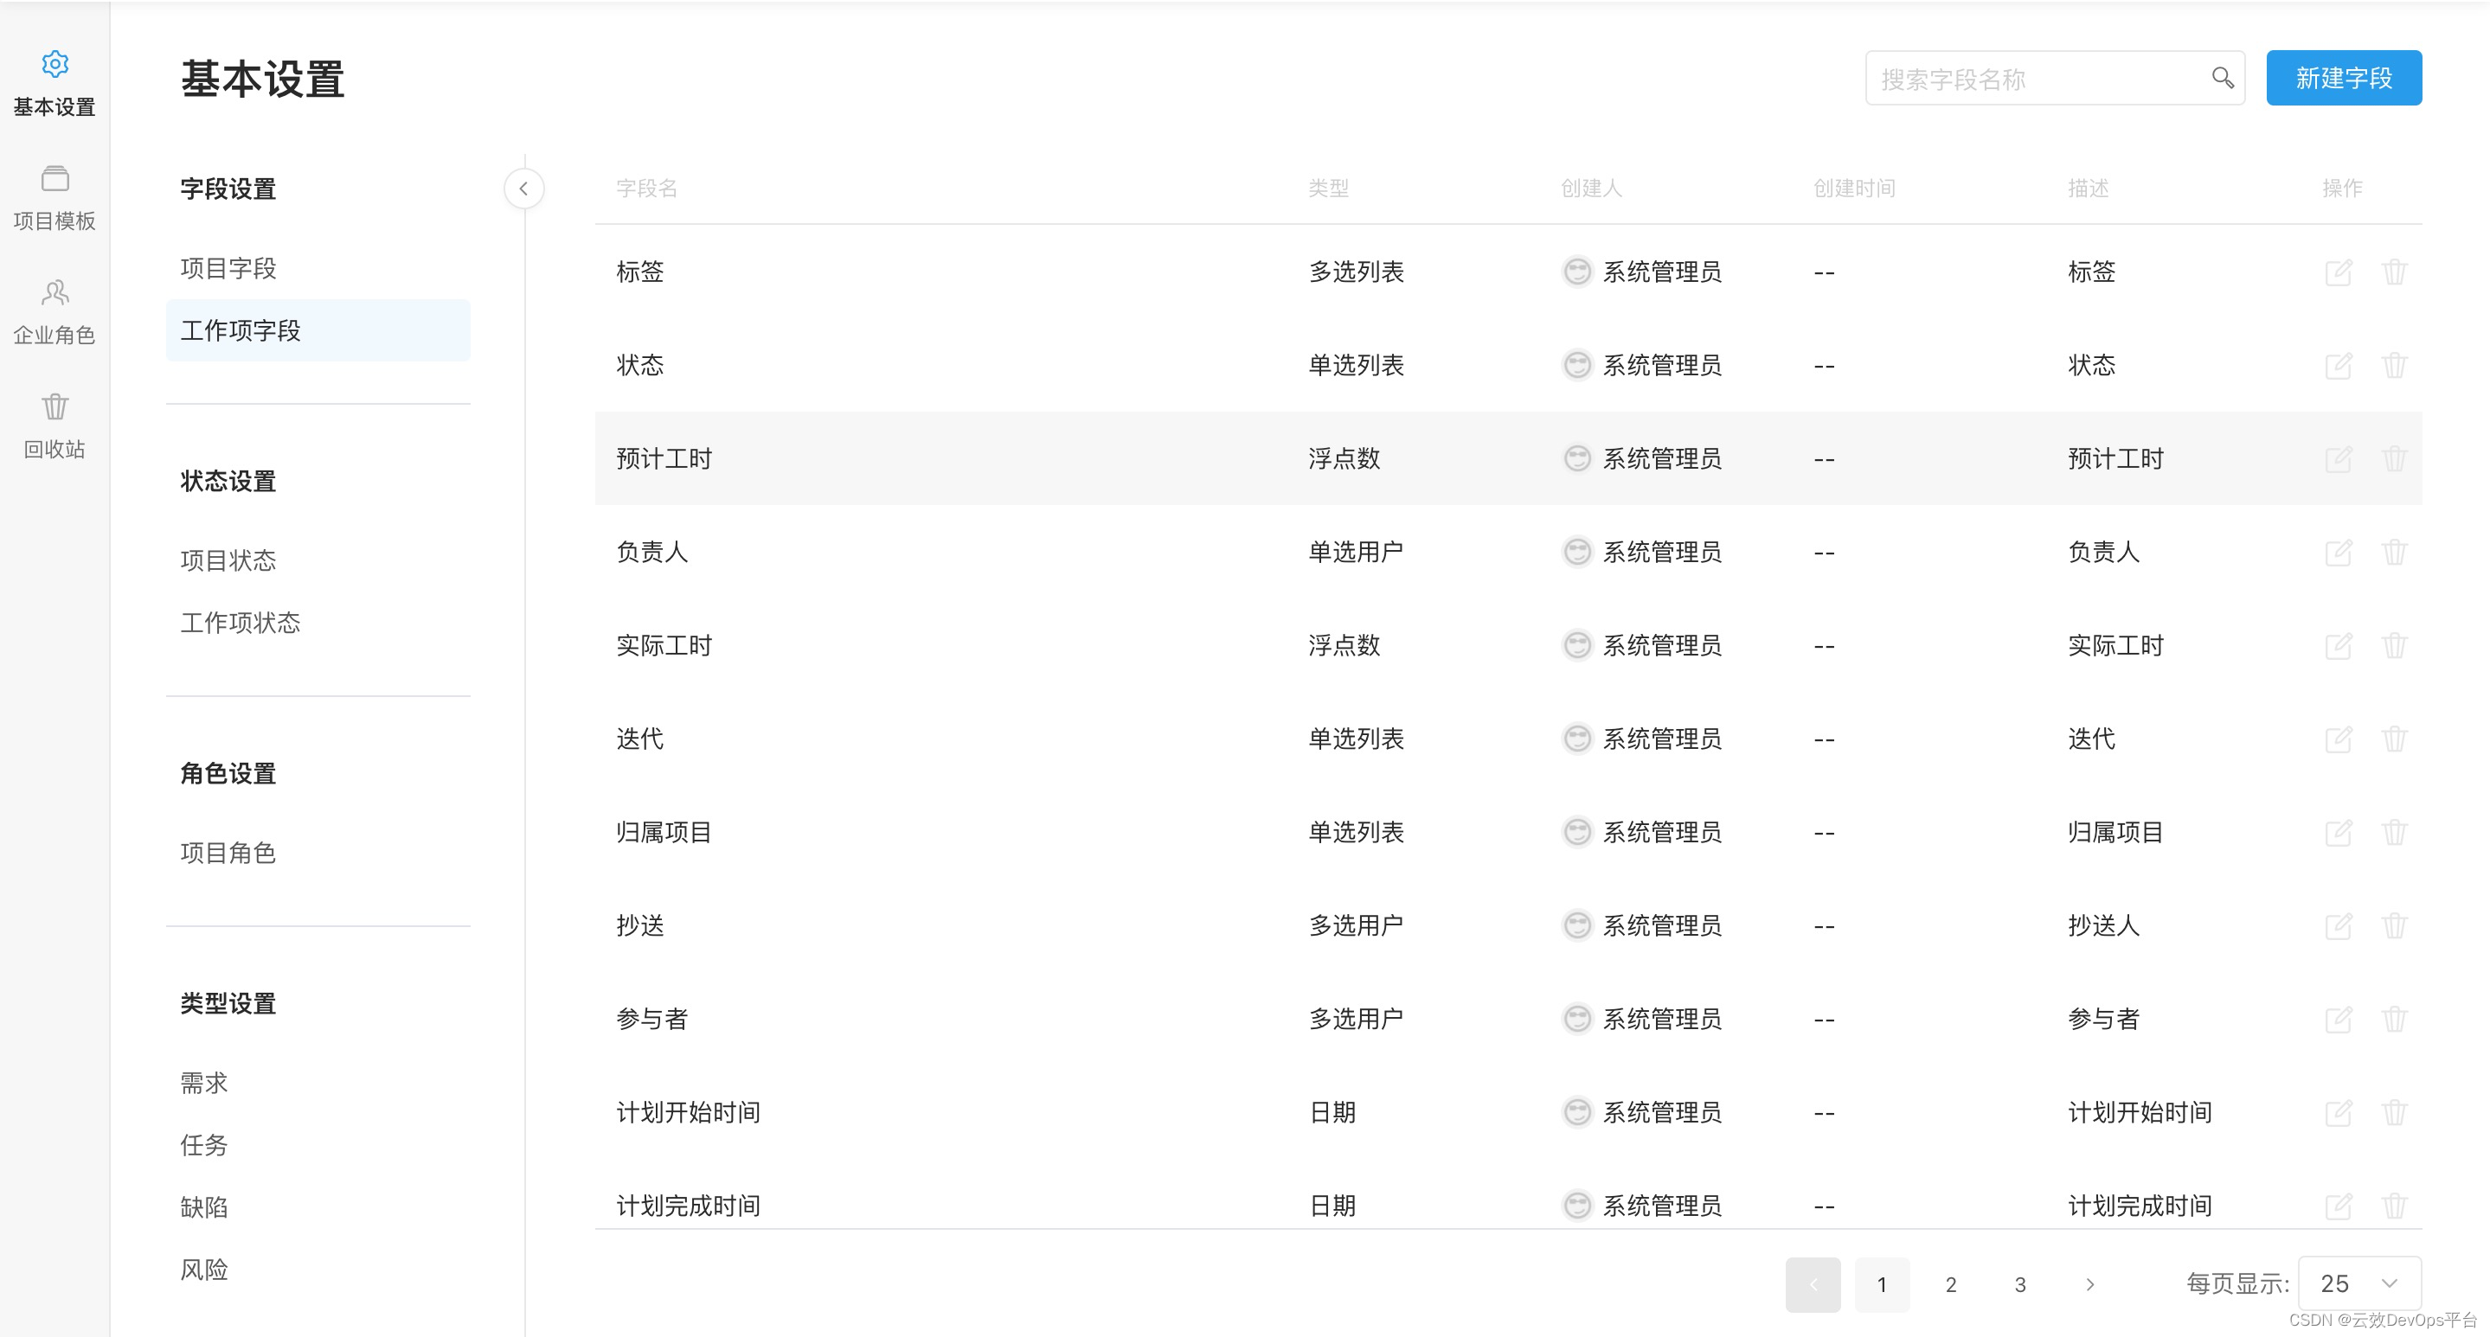The width and height of the screenshot is (2490, 1337).
Task: Delete the 负责人 field row
Action: click(2394, 553)
